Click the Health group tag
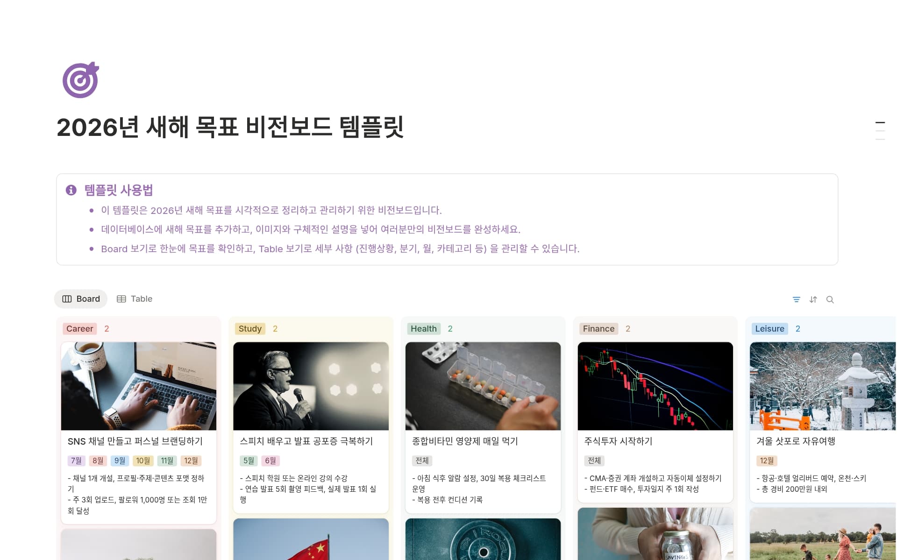The width and height of the screenshot is (897, 560). pyautogui.click(x=424, y=329)
